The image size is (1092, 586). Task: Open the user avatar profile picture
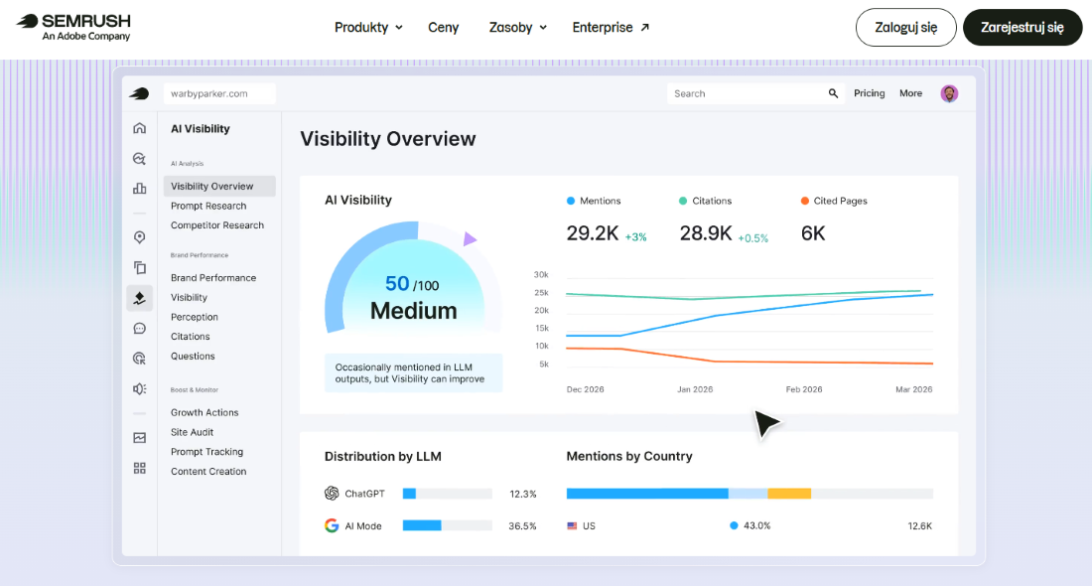pyautogui.click(x=949, y=93)
